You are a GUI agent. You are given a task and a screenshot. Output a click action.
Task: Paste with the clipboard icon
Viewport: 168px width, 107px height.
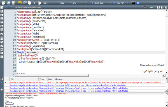(x=39, y=3)
